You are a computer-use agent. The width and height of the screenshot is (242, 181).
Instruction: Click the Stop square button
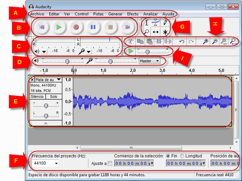click(110, 27)
